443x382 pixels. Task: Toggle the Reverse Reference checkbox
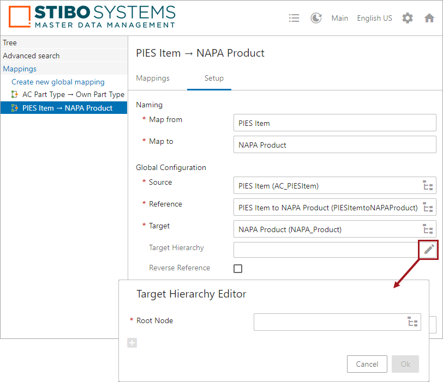click(238, 268)
